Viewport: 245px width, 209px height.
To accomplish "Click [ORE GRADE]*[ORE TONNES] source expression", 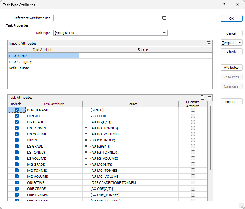I will point(113,183).
